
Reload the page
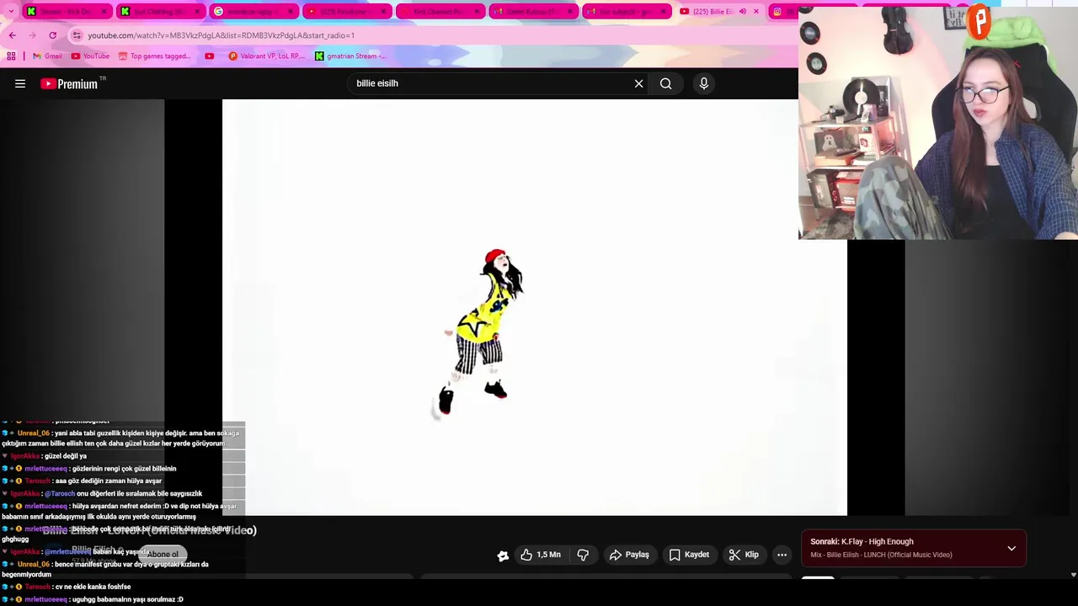(52, 35)
